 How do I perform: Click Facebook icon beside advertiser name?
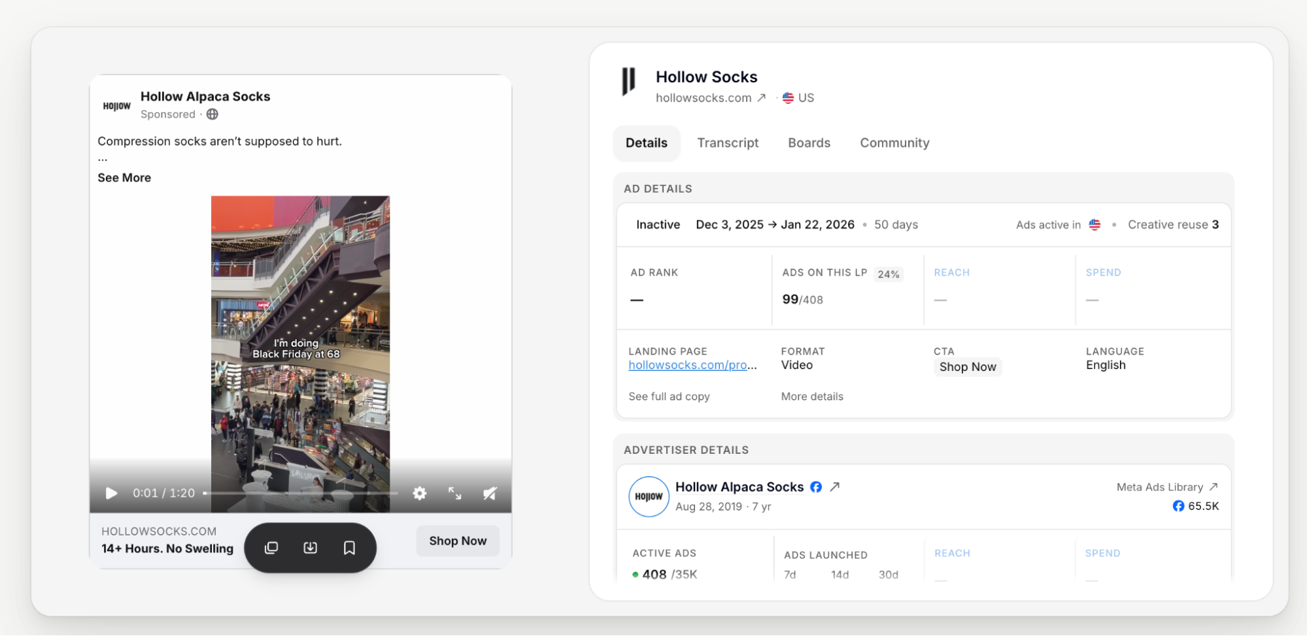[x=816, y=487]
